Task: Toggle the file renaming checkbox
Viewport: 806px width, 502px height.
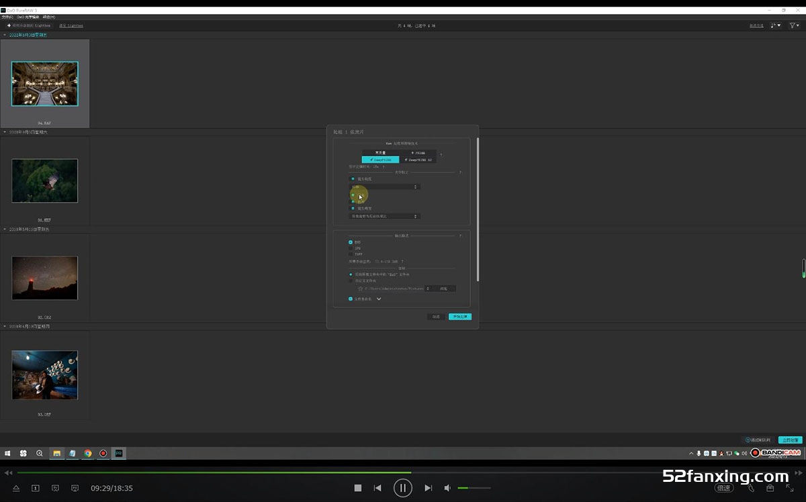Action: coord(351,299)
